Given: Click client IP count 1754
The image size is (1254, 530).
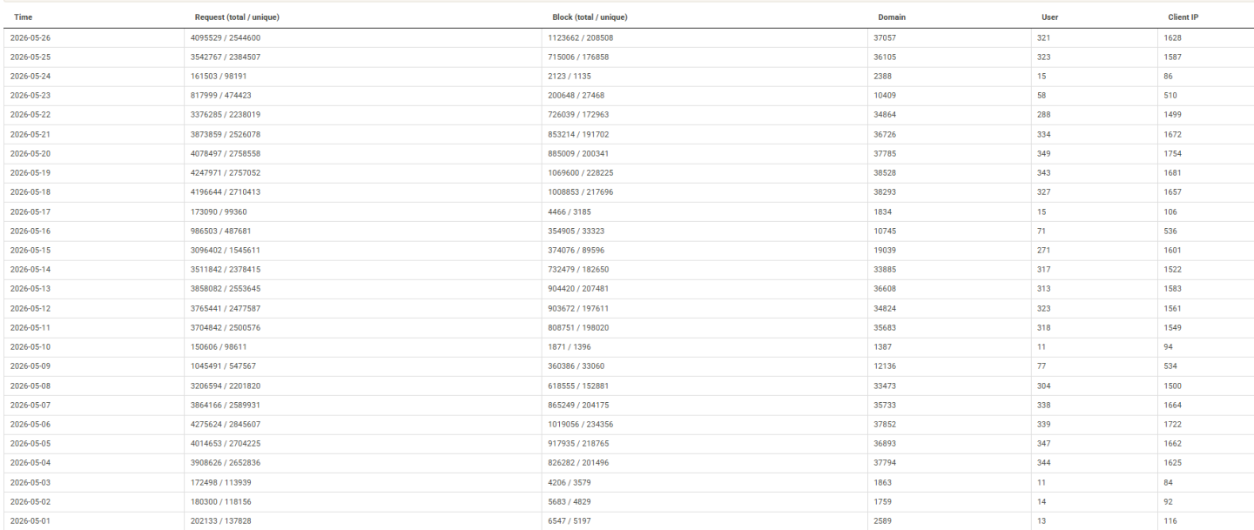Looking at the screenshot, I should (1173, 153).
